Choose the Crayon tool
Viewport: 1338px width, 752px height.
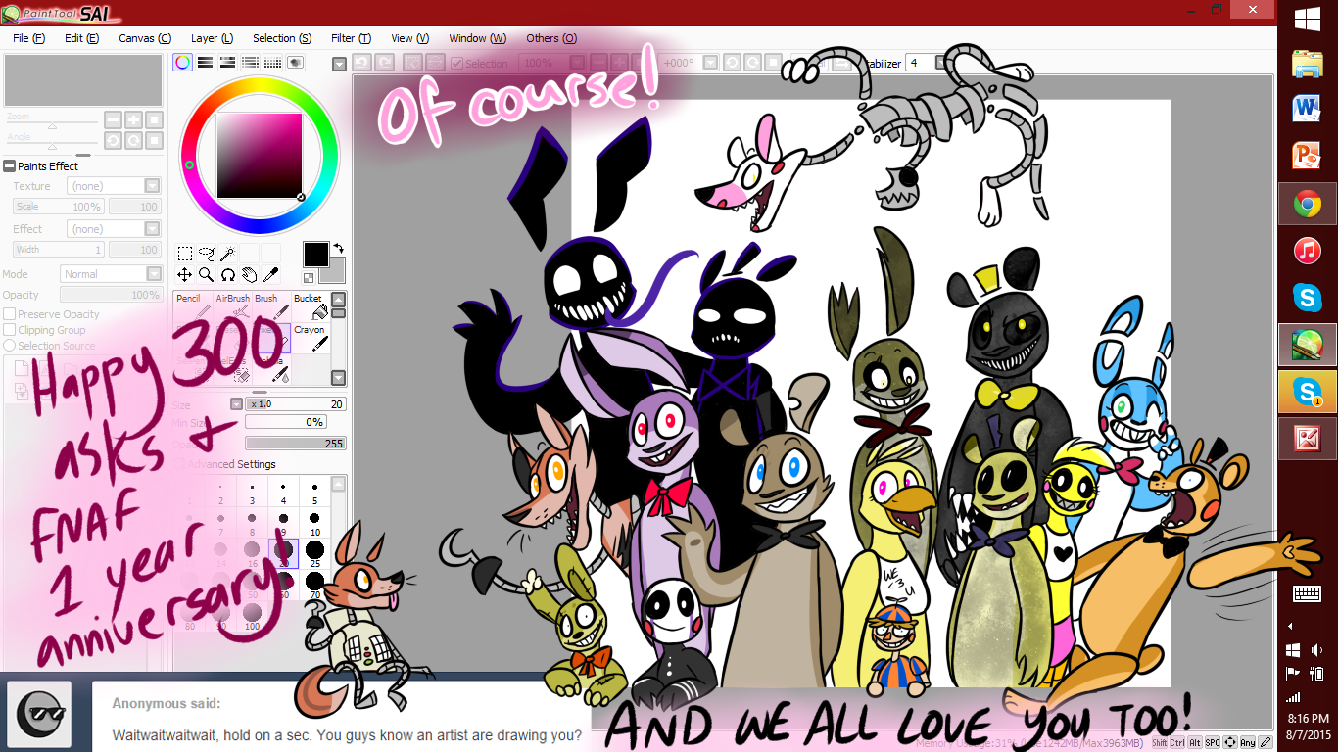point(311,338)
